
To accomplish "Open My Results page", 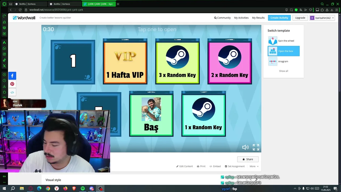I will (258, 18).
